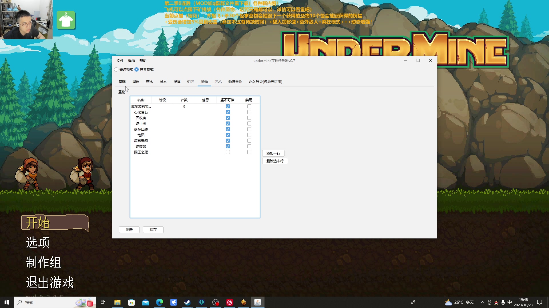Click the People icon in the system tray
Screen dimensions: 549x308
click(413, 302)
